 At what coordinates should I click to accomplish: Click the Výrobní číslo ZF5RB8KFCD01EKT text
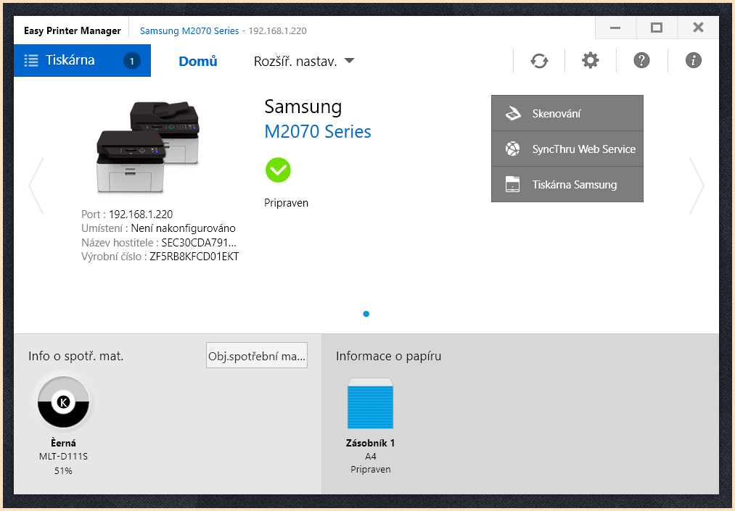160,257
